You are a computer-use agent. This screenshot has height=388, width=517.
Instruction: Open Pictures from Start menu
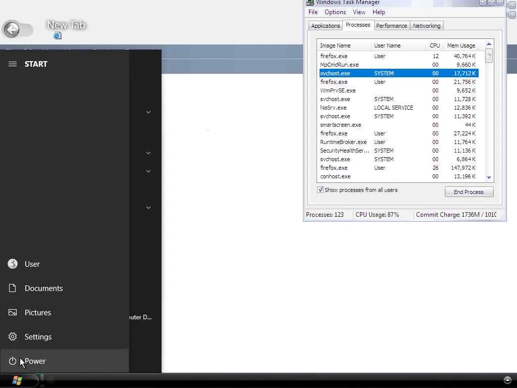65,312
